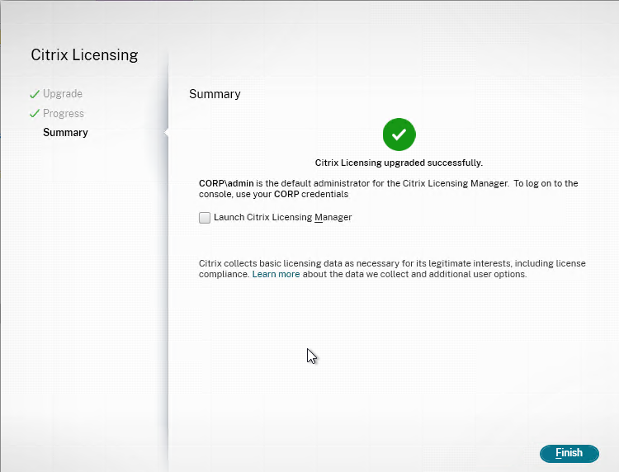
Task: Open the Learn more link
Action: 276,274
